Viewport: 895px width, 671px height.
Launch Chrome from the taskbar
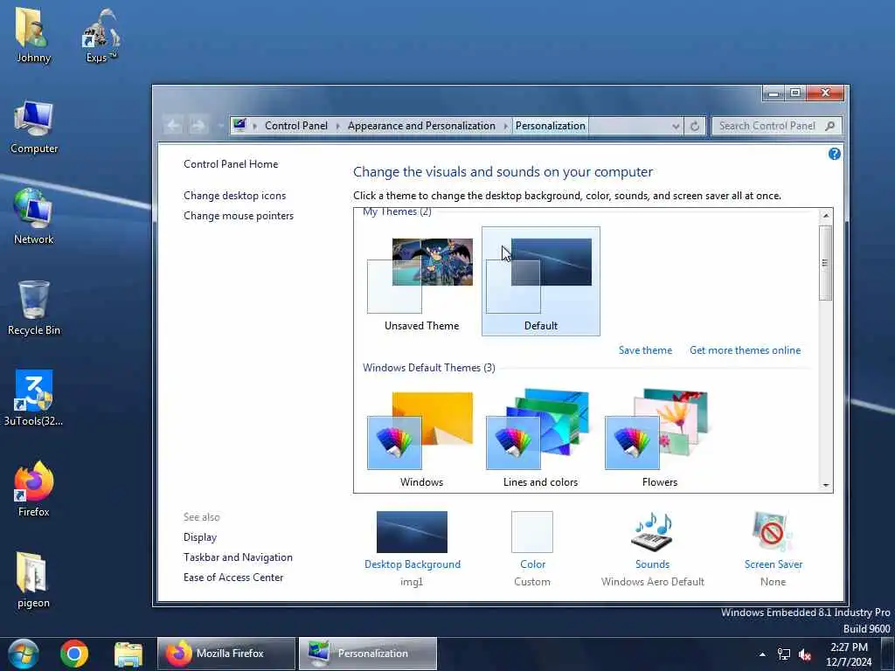click(74, 654)
